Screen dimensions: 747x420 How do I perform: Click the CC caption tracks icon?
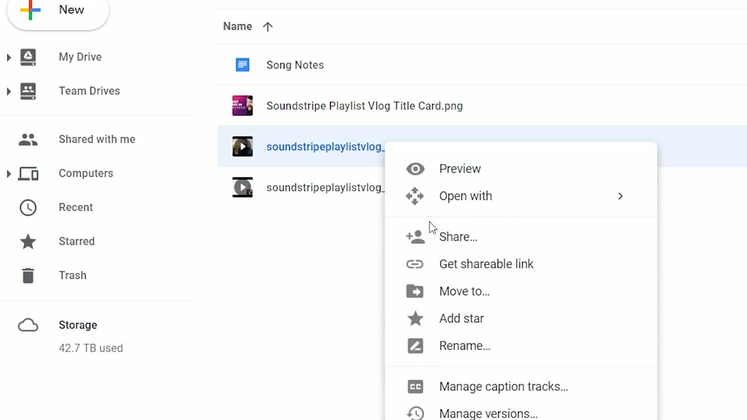415,386
